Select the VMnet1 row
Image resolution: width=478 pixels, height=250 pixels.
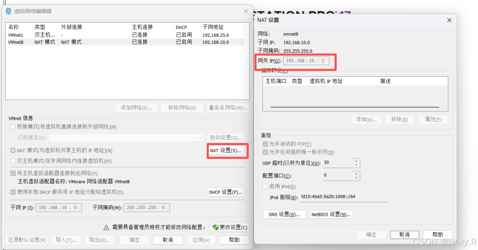point(125,35)
